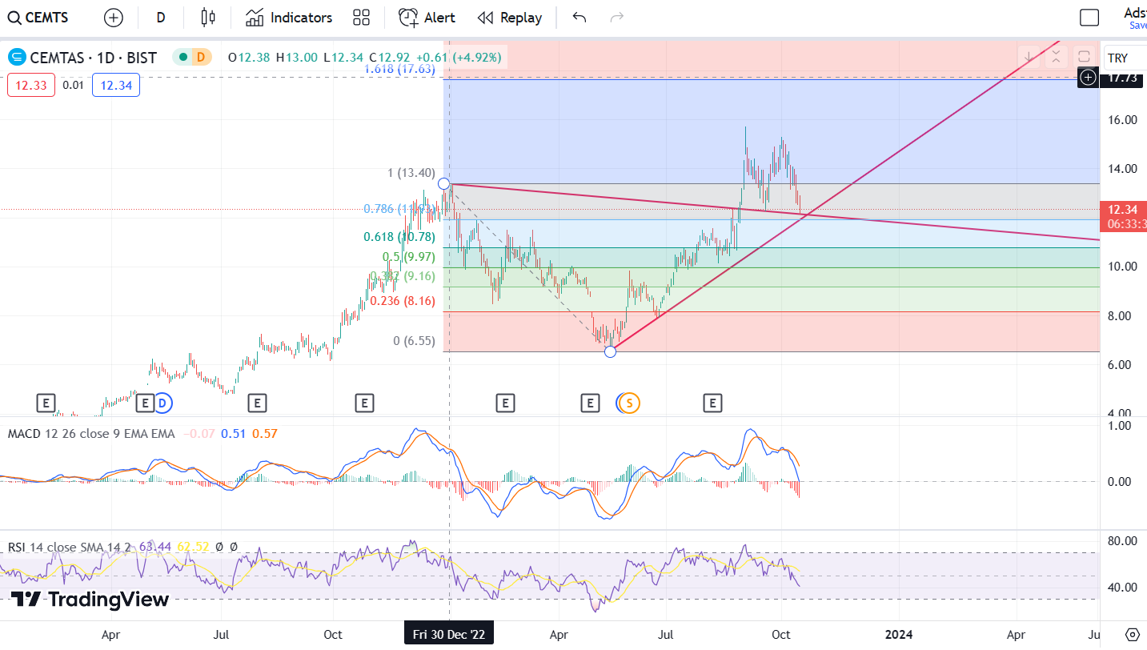
Task: Click the orange split S marker
Action: coord(629,403)
